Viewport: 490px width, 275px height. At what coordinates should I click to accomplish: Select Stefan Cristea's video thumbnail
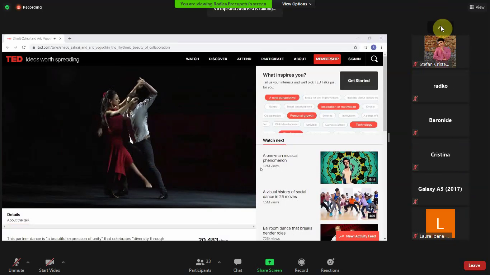coord(440,52)
